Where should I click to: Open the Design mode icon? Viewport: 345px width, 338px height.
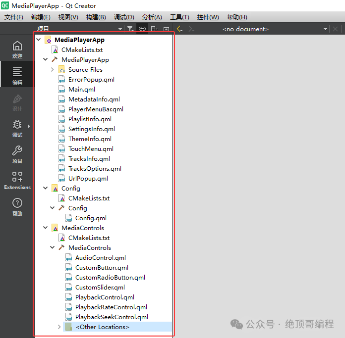pyautogui.click(x=17, y=102)
